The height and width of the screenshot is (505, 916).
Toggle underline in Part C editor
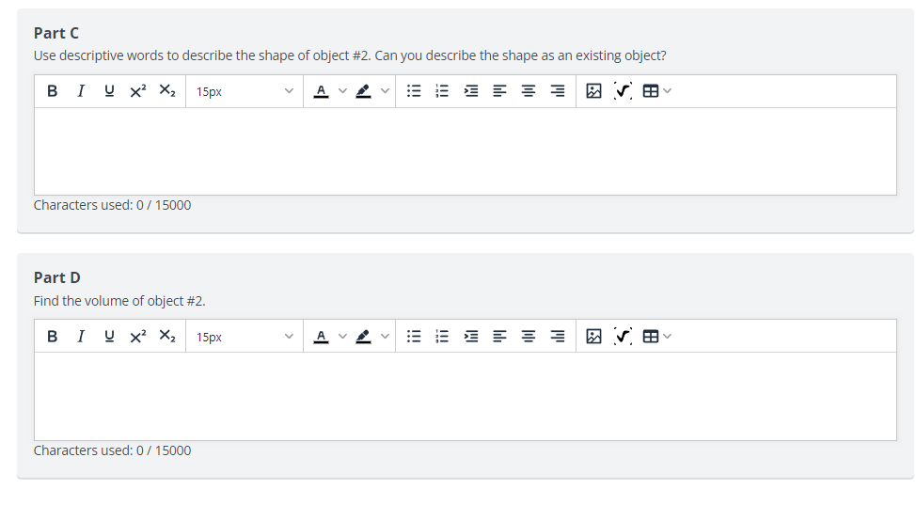point(109,91)
